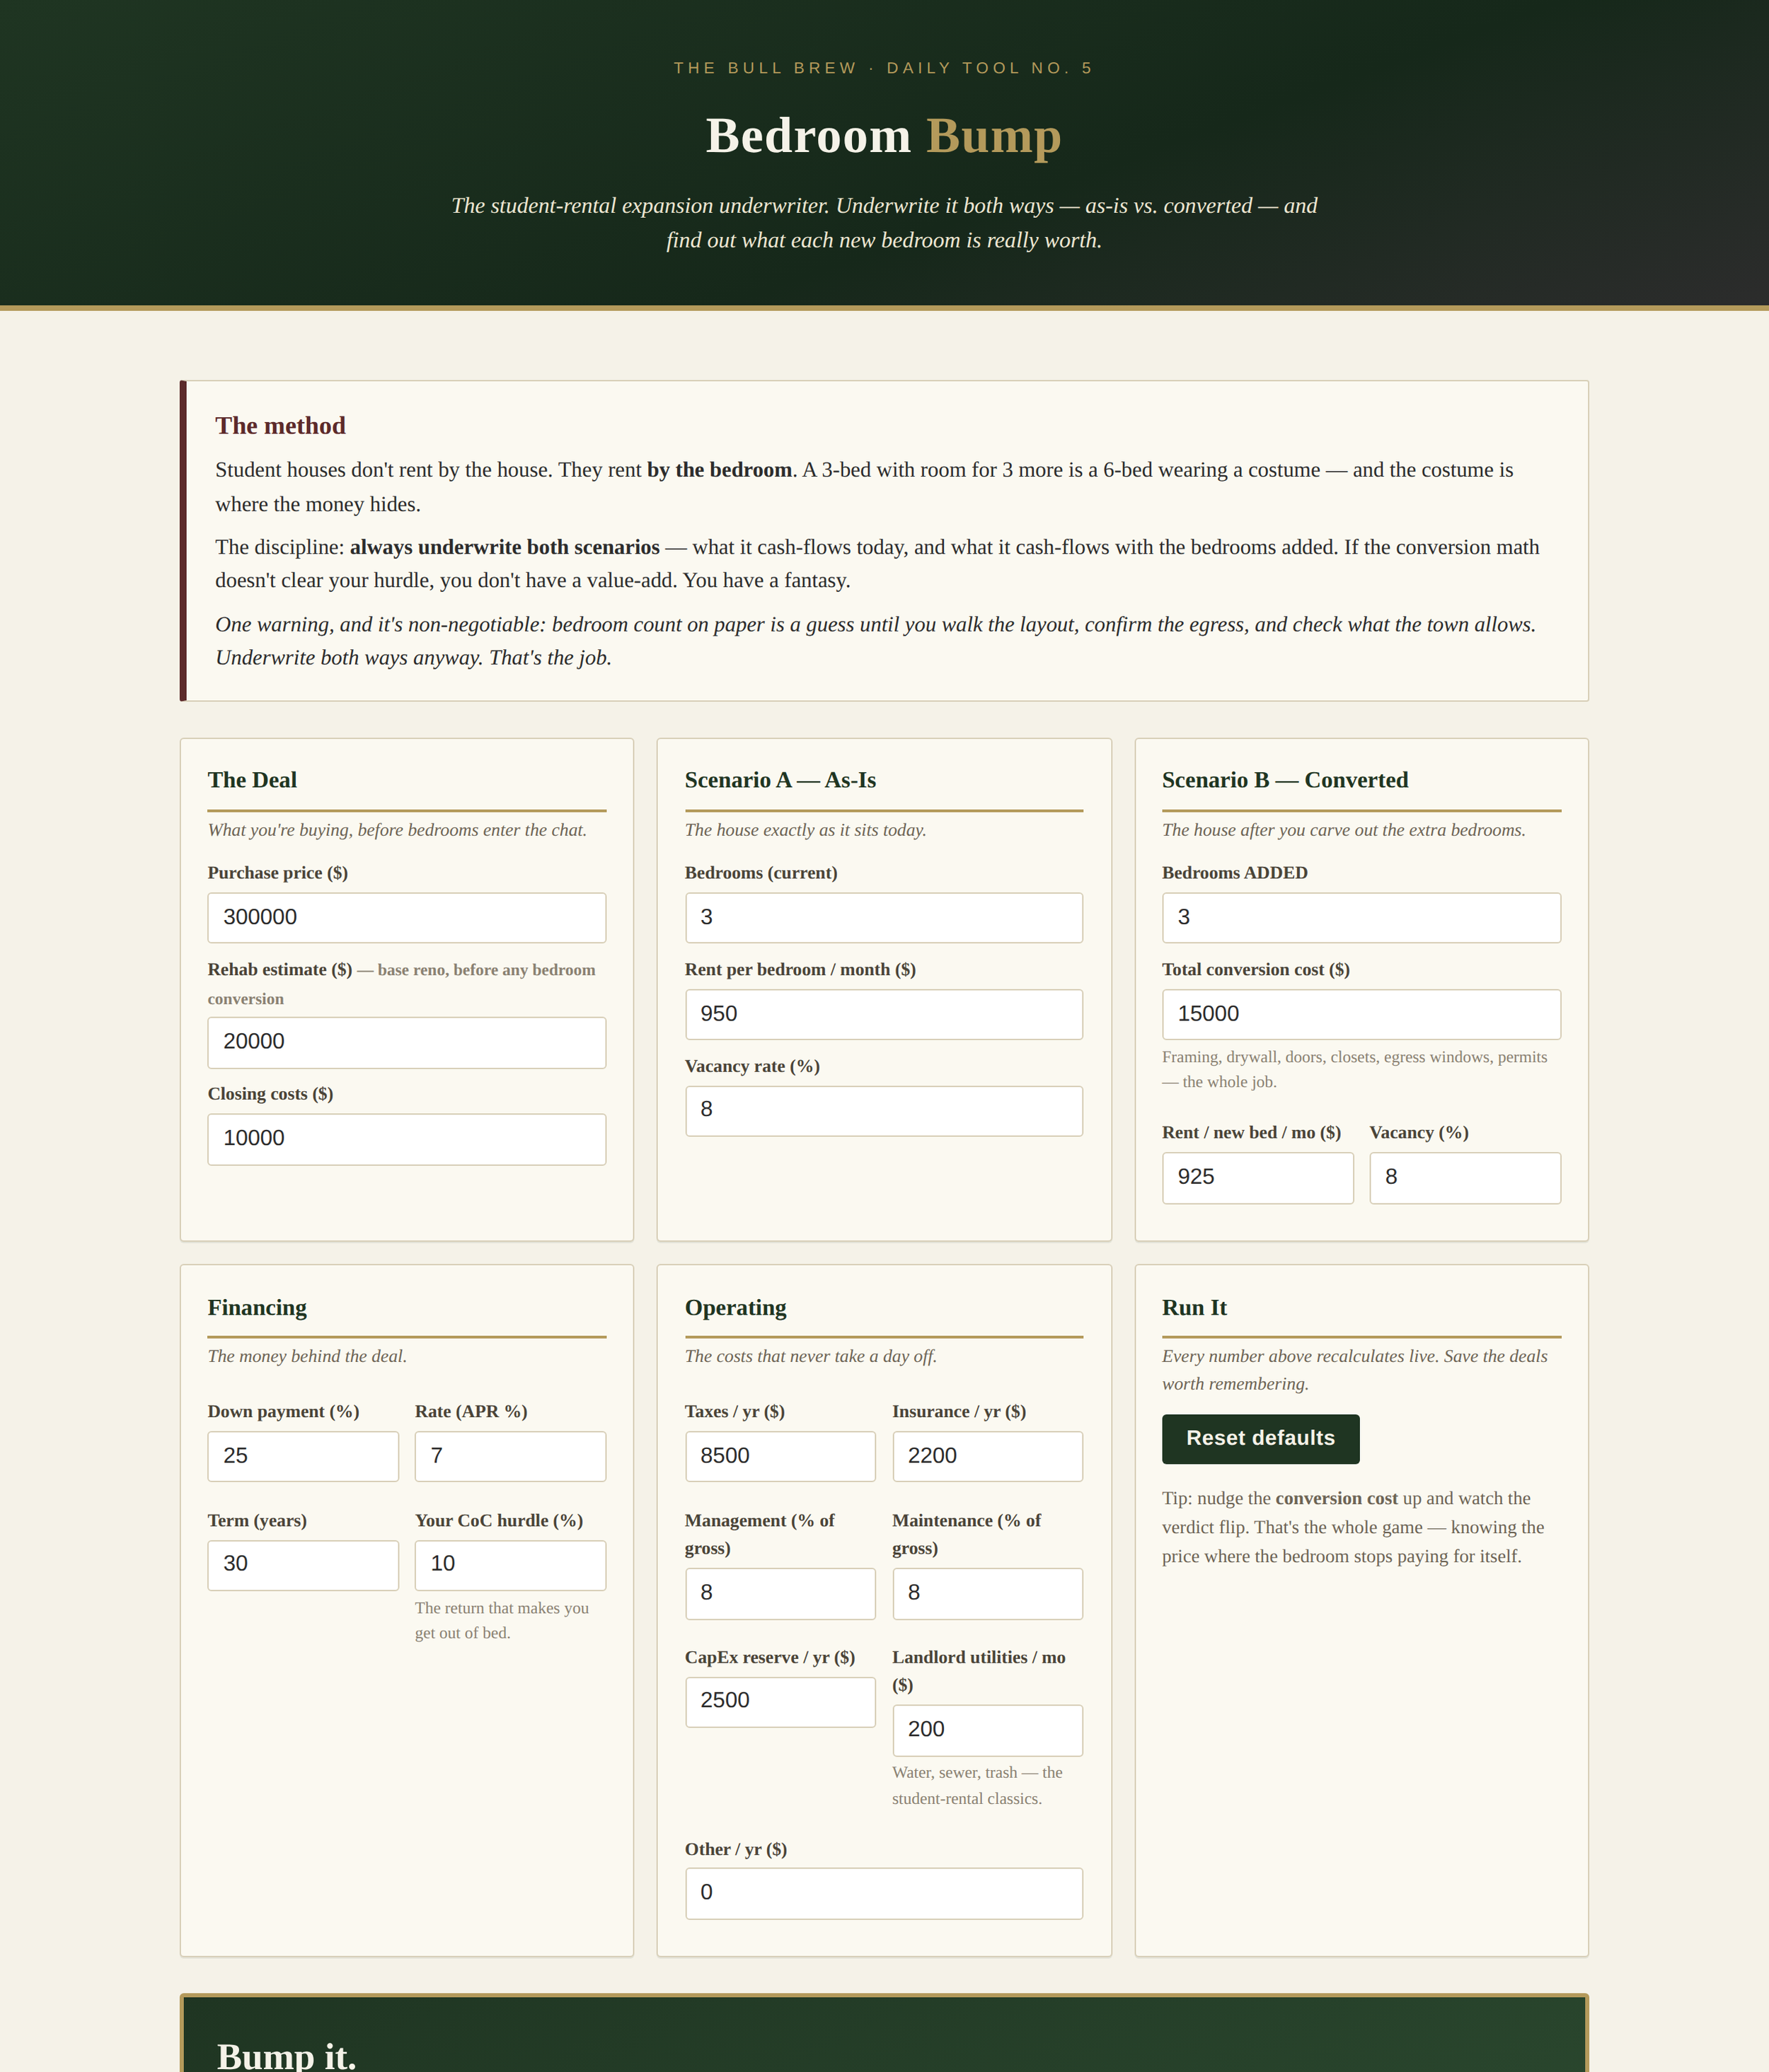Focus the Closing costs field
The width and height of the screenshot is (1769, 2072).
coord(406,1138)
